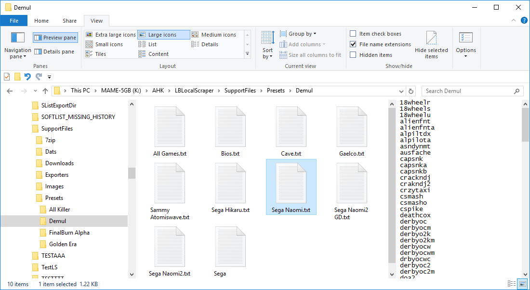
Task: Click Hide selected items button
Action: click(x=431, y=45)
